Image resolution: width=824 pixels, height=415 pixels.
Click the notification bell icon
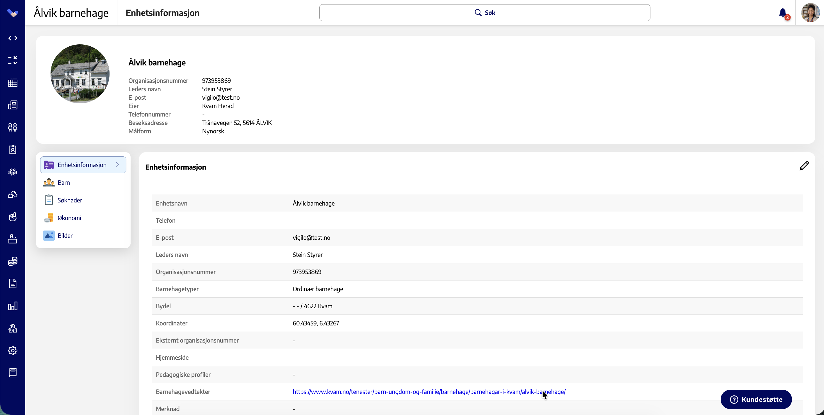pyautogui.click(x=783, y=13)
